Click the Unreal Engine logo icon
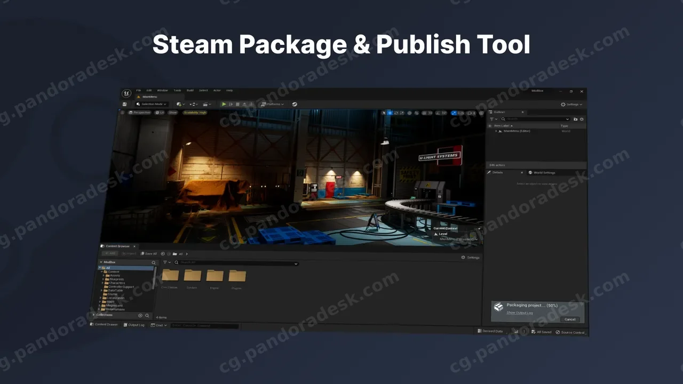Image resolution: width=683 pixels, height=384 pixels. 126,93
